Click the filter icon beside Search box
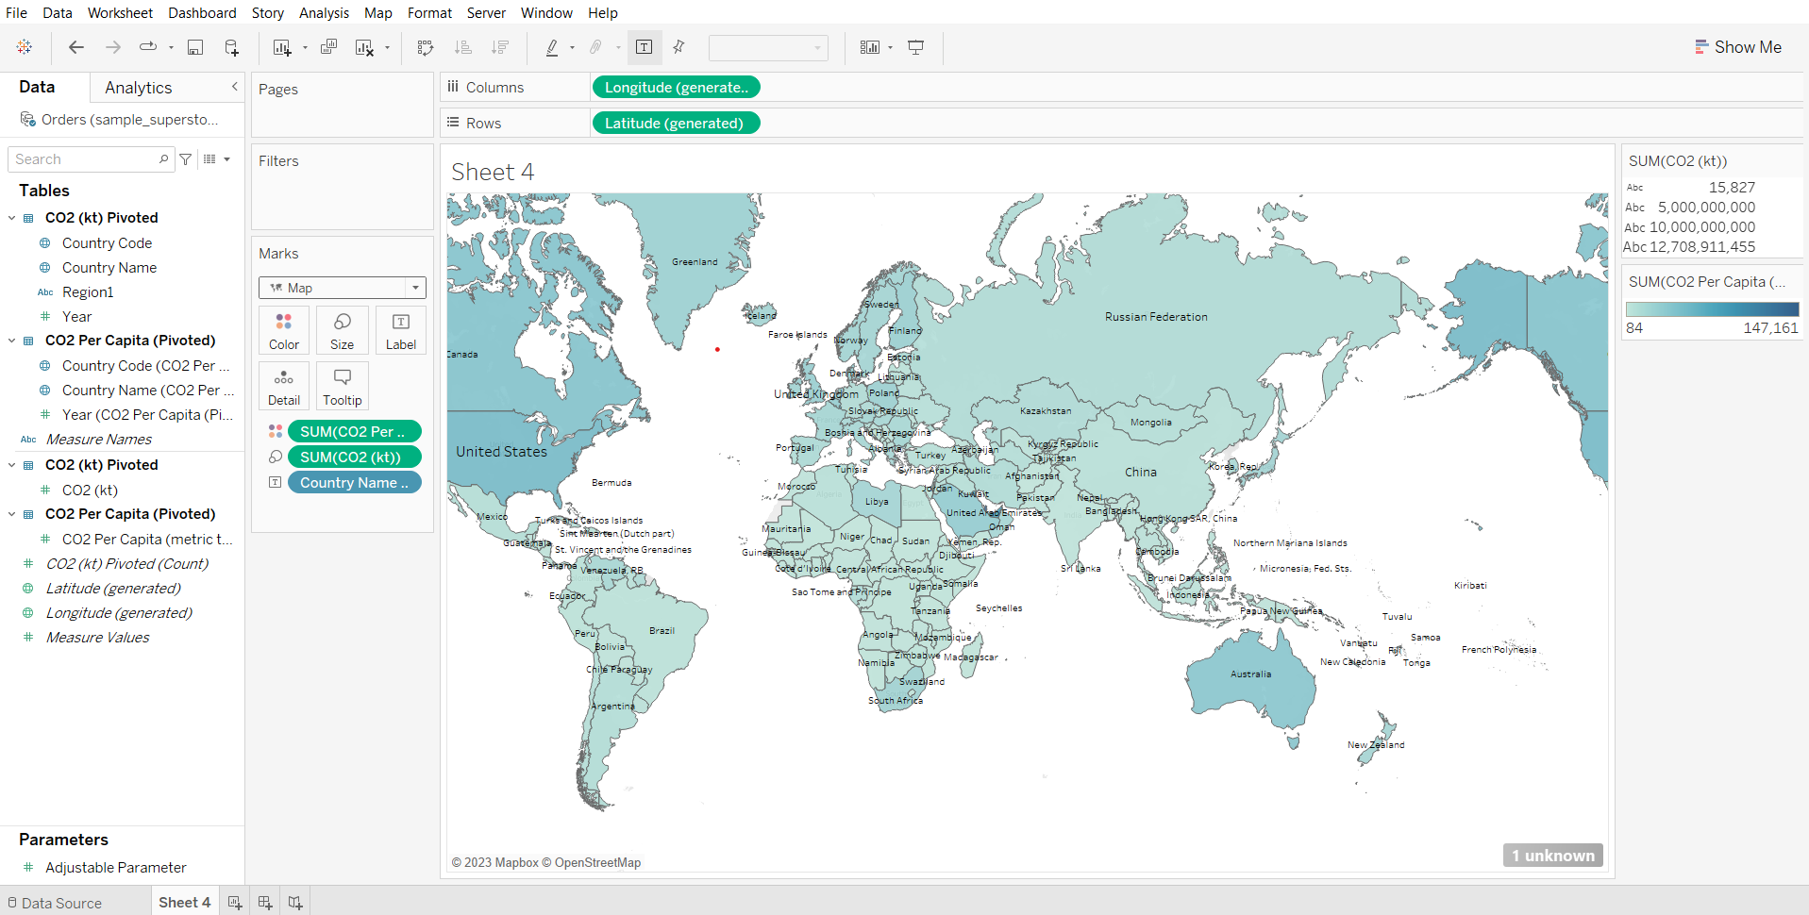 click(x=186, y=159)
